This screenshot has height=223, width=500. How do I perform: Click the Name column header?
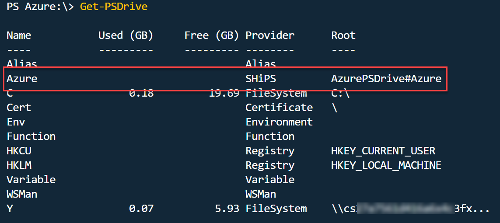click(x=19, y=35)
